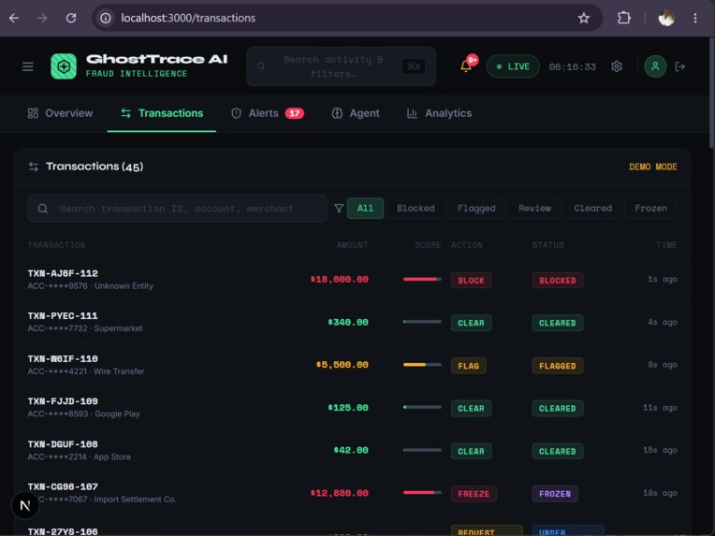Click CLEAR action for TXN-PYEC-111
The width and height of the screenshot is (715, 536).
coord(471,323)
